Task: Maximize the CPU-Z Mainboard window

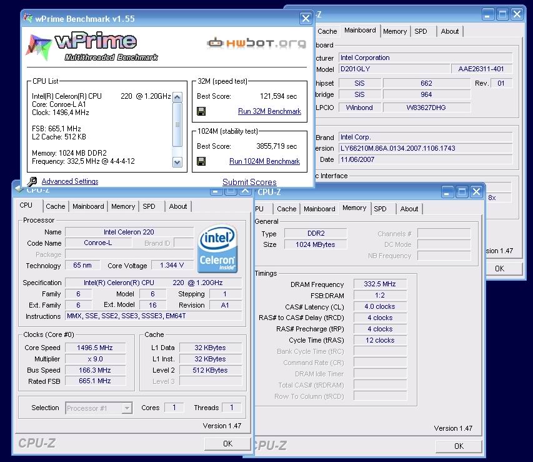Action: tap(502, 14)
